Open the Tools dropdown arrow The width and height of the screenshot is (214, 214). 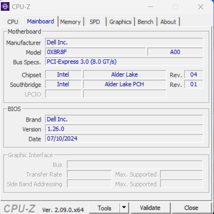tap(124, 208)
